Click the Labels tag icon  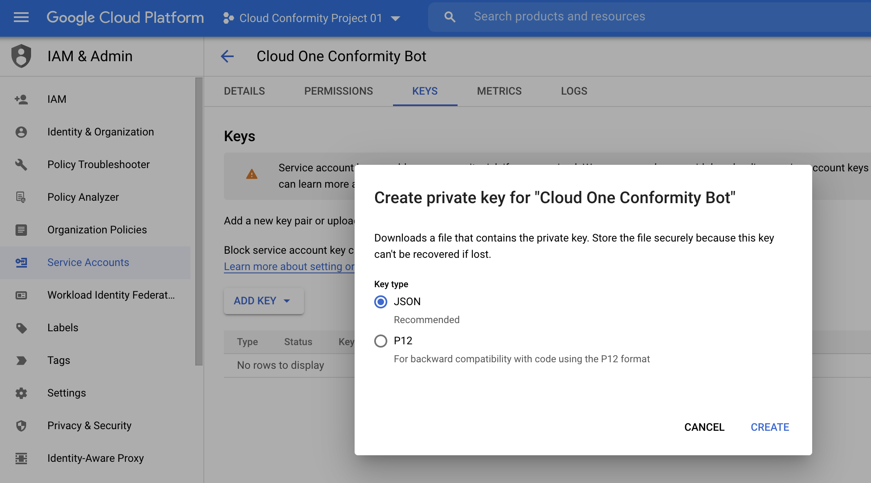click(21, 328)
